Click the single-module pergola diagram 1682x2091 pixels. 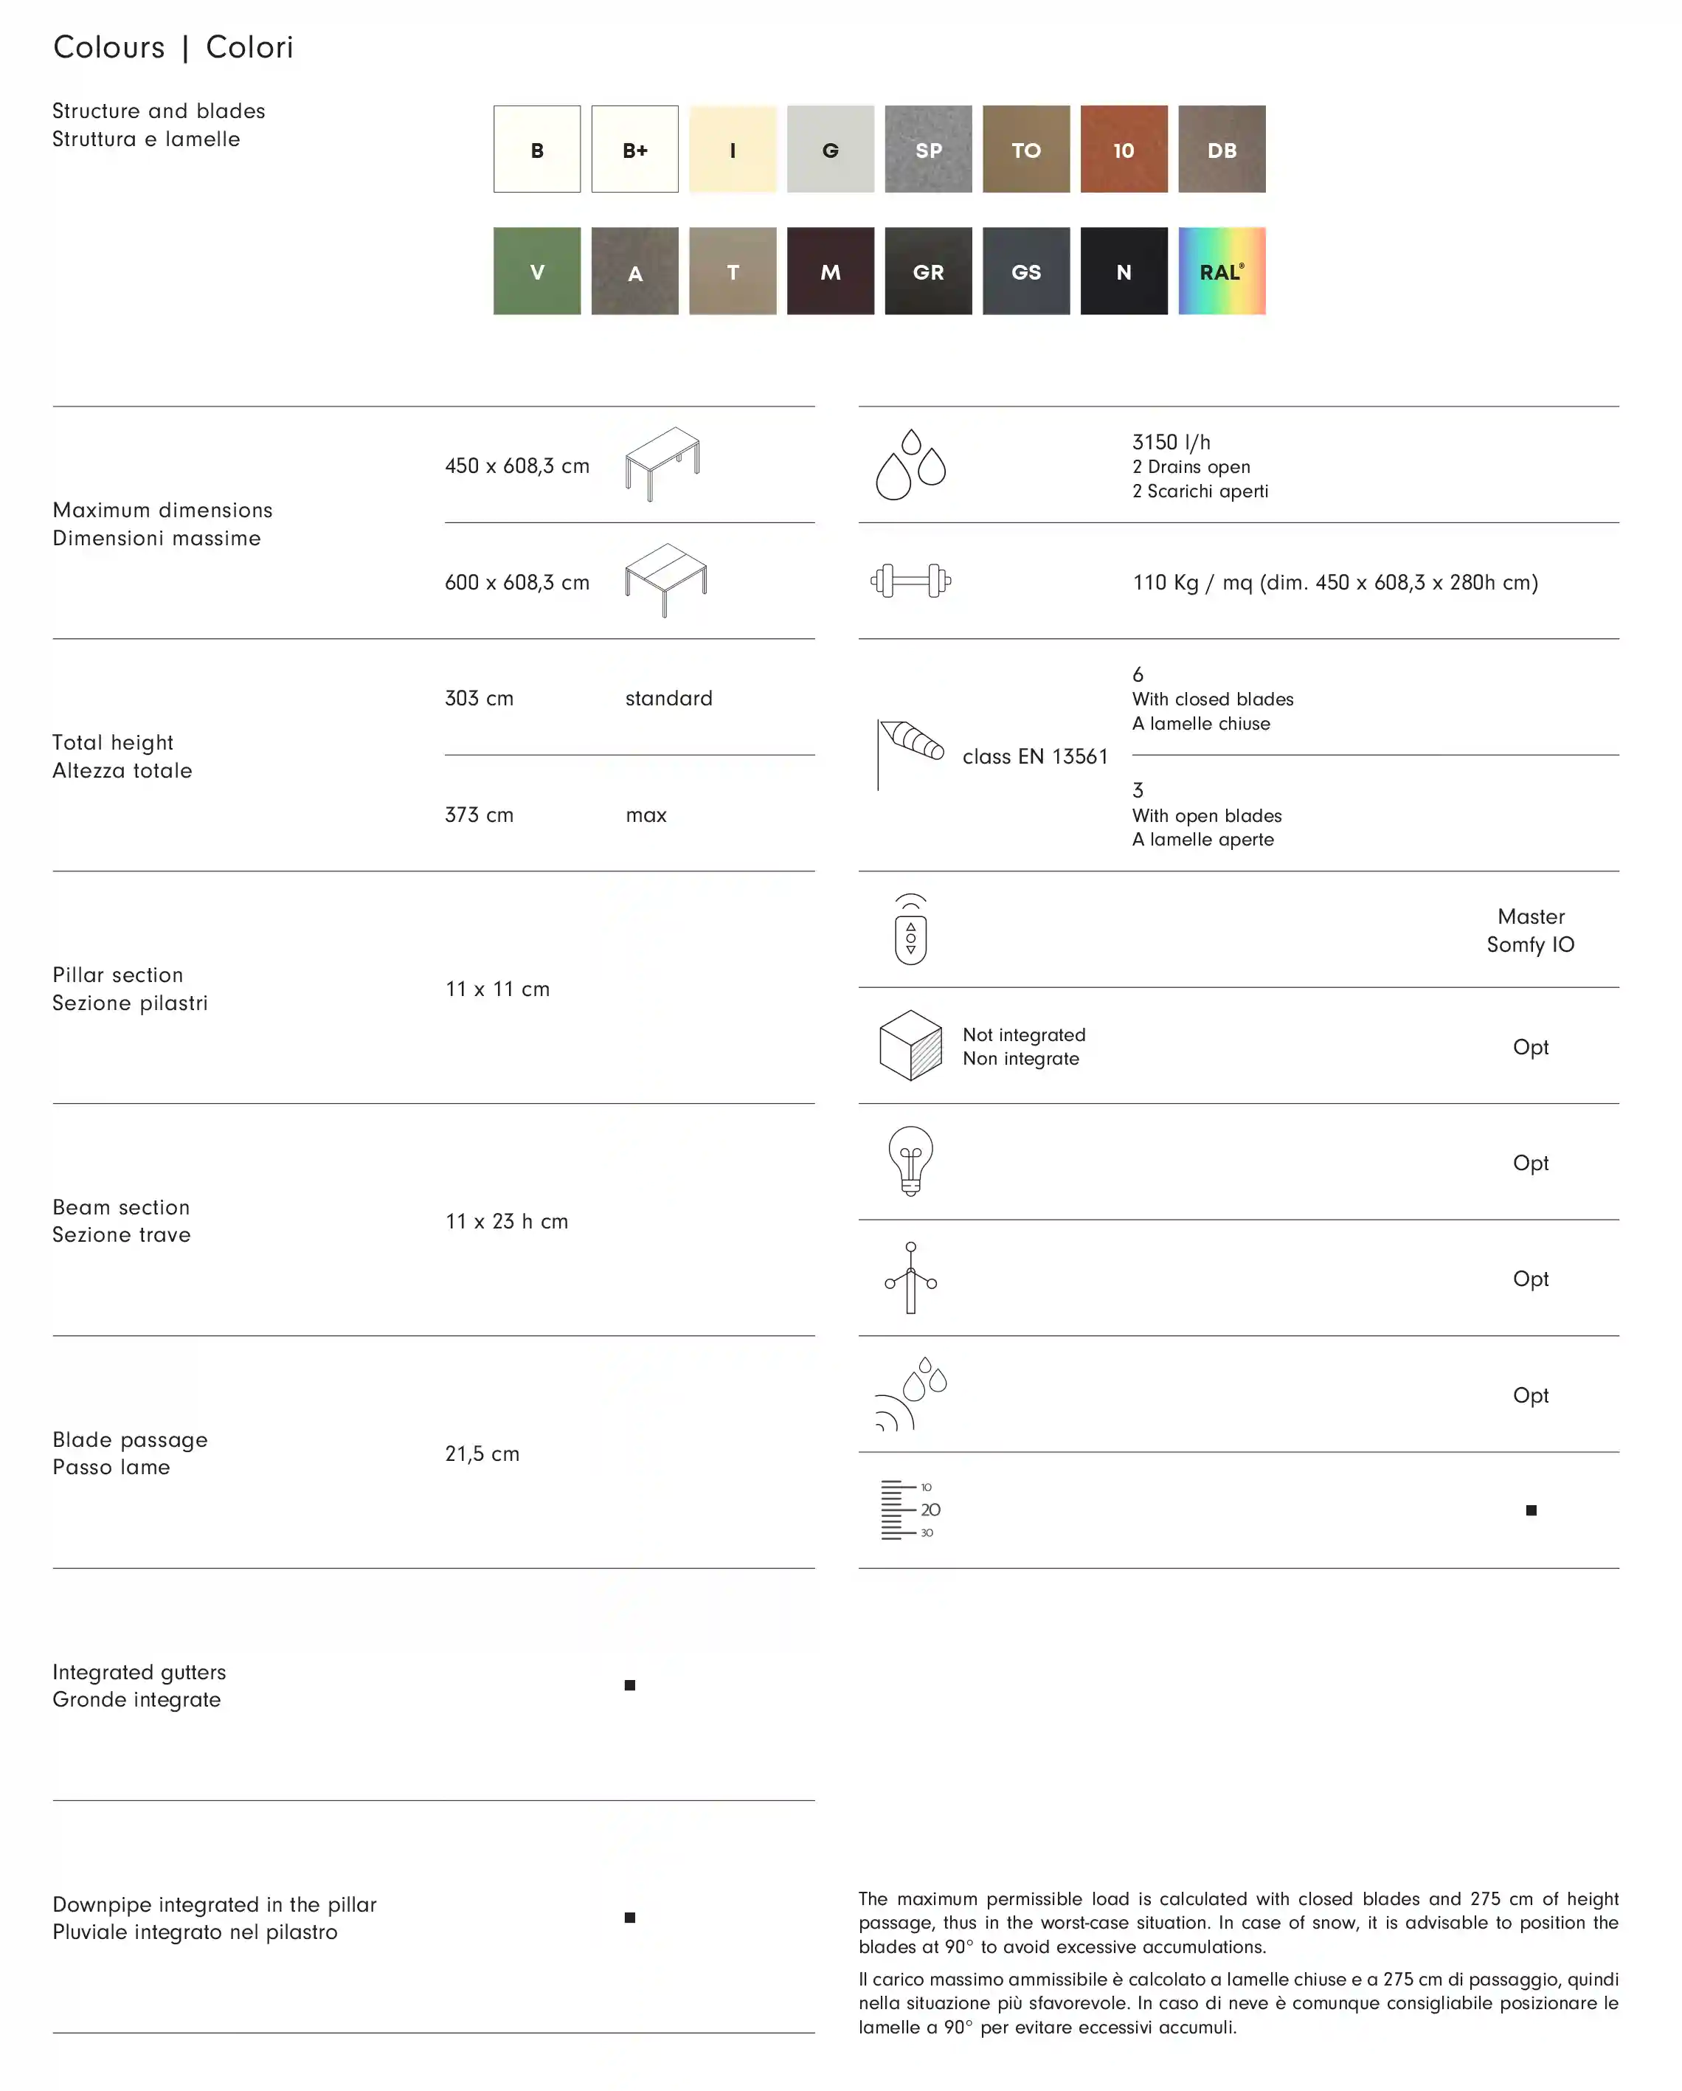tap(662, 463)
